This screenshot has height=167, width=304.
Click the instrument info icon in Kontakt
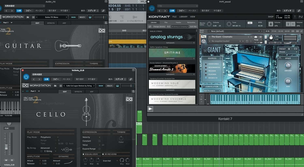coord(261,37)
